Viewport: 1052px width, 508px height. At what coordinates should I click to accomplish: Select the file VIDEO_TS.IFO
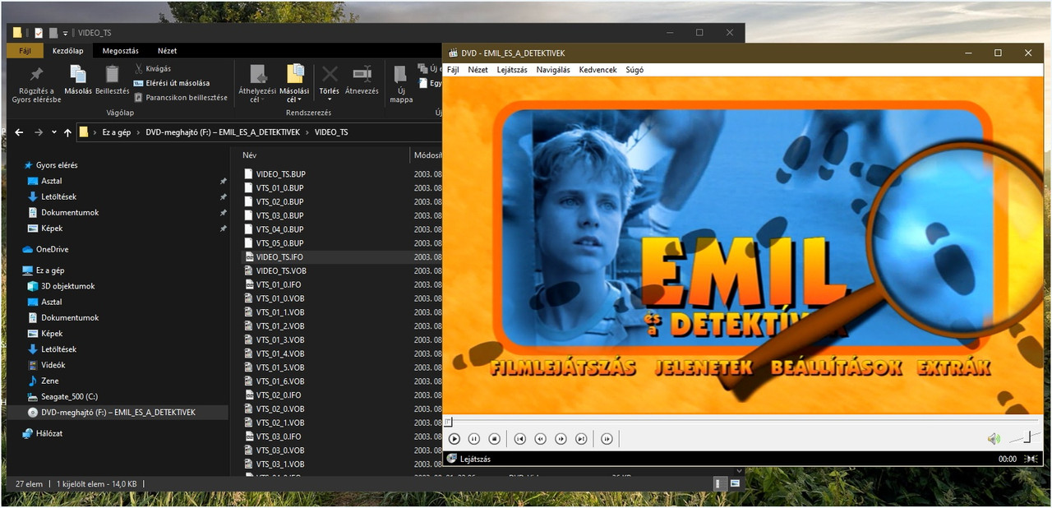[x=279, y=256]
